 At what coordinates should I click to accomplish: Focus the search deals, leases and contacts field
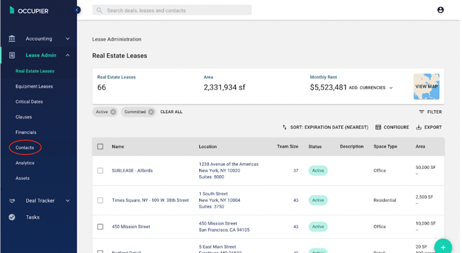172,10
